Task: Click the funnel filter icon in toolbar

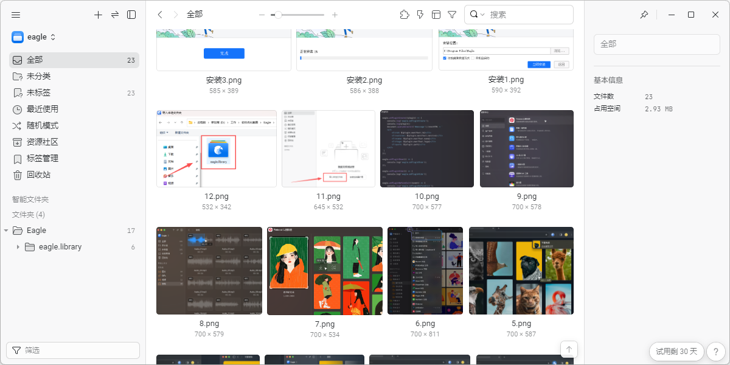Action: (x=452, y=15)
